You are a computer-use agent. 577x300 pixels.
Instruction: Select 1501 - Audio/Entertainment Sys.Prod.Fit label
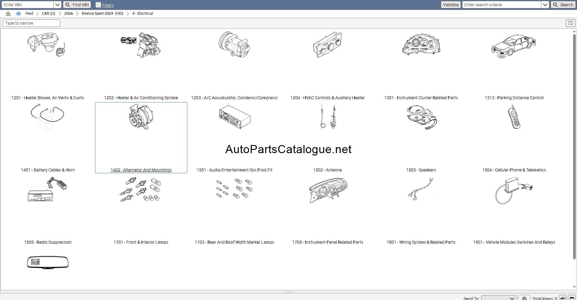click(x=235, y=170)
